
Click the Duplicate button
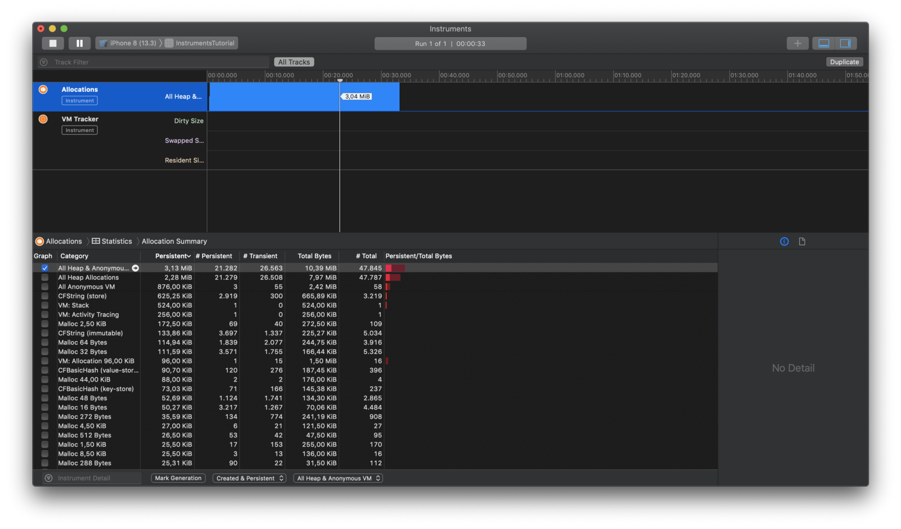844,62
